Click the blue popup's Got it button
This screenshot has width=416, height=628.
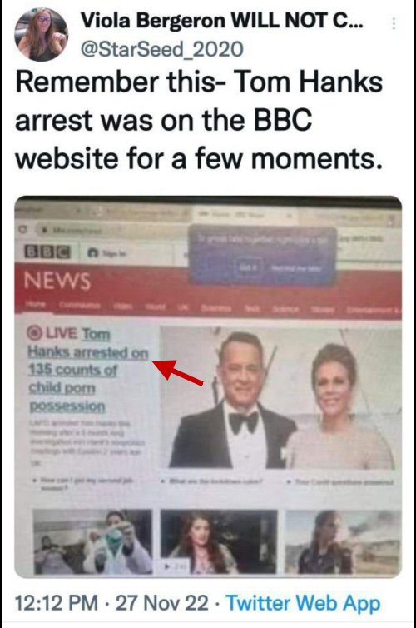(x=250, y=267)
